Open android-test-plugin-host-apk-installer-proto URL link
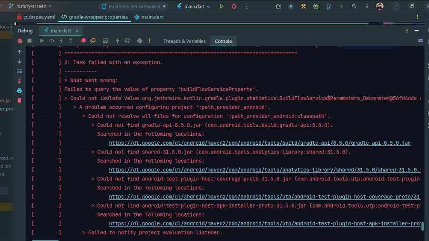Screen dimensions: 429x241 pyautogui.click(x=265, y=223)
